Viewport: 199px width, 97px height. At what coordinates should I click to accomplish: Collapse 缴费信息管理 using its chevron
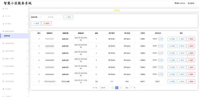pos(27,31)
